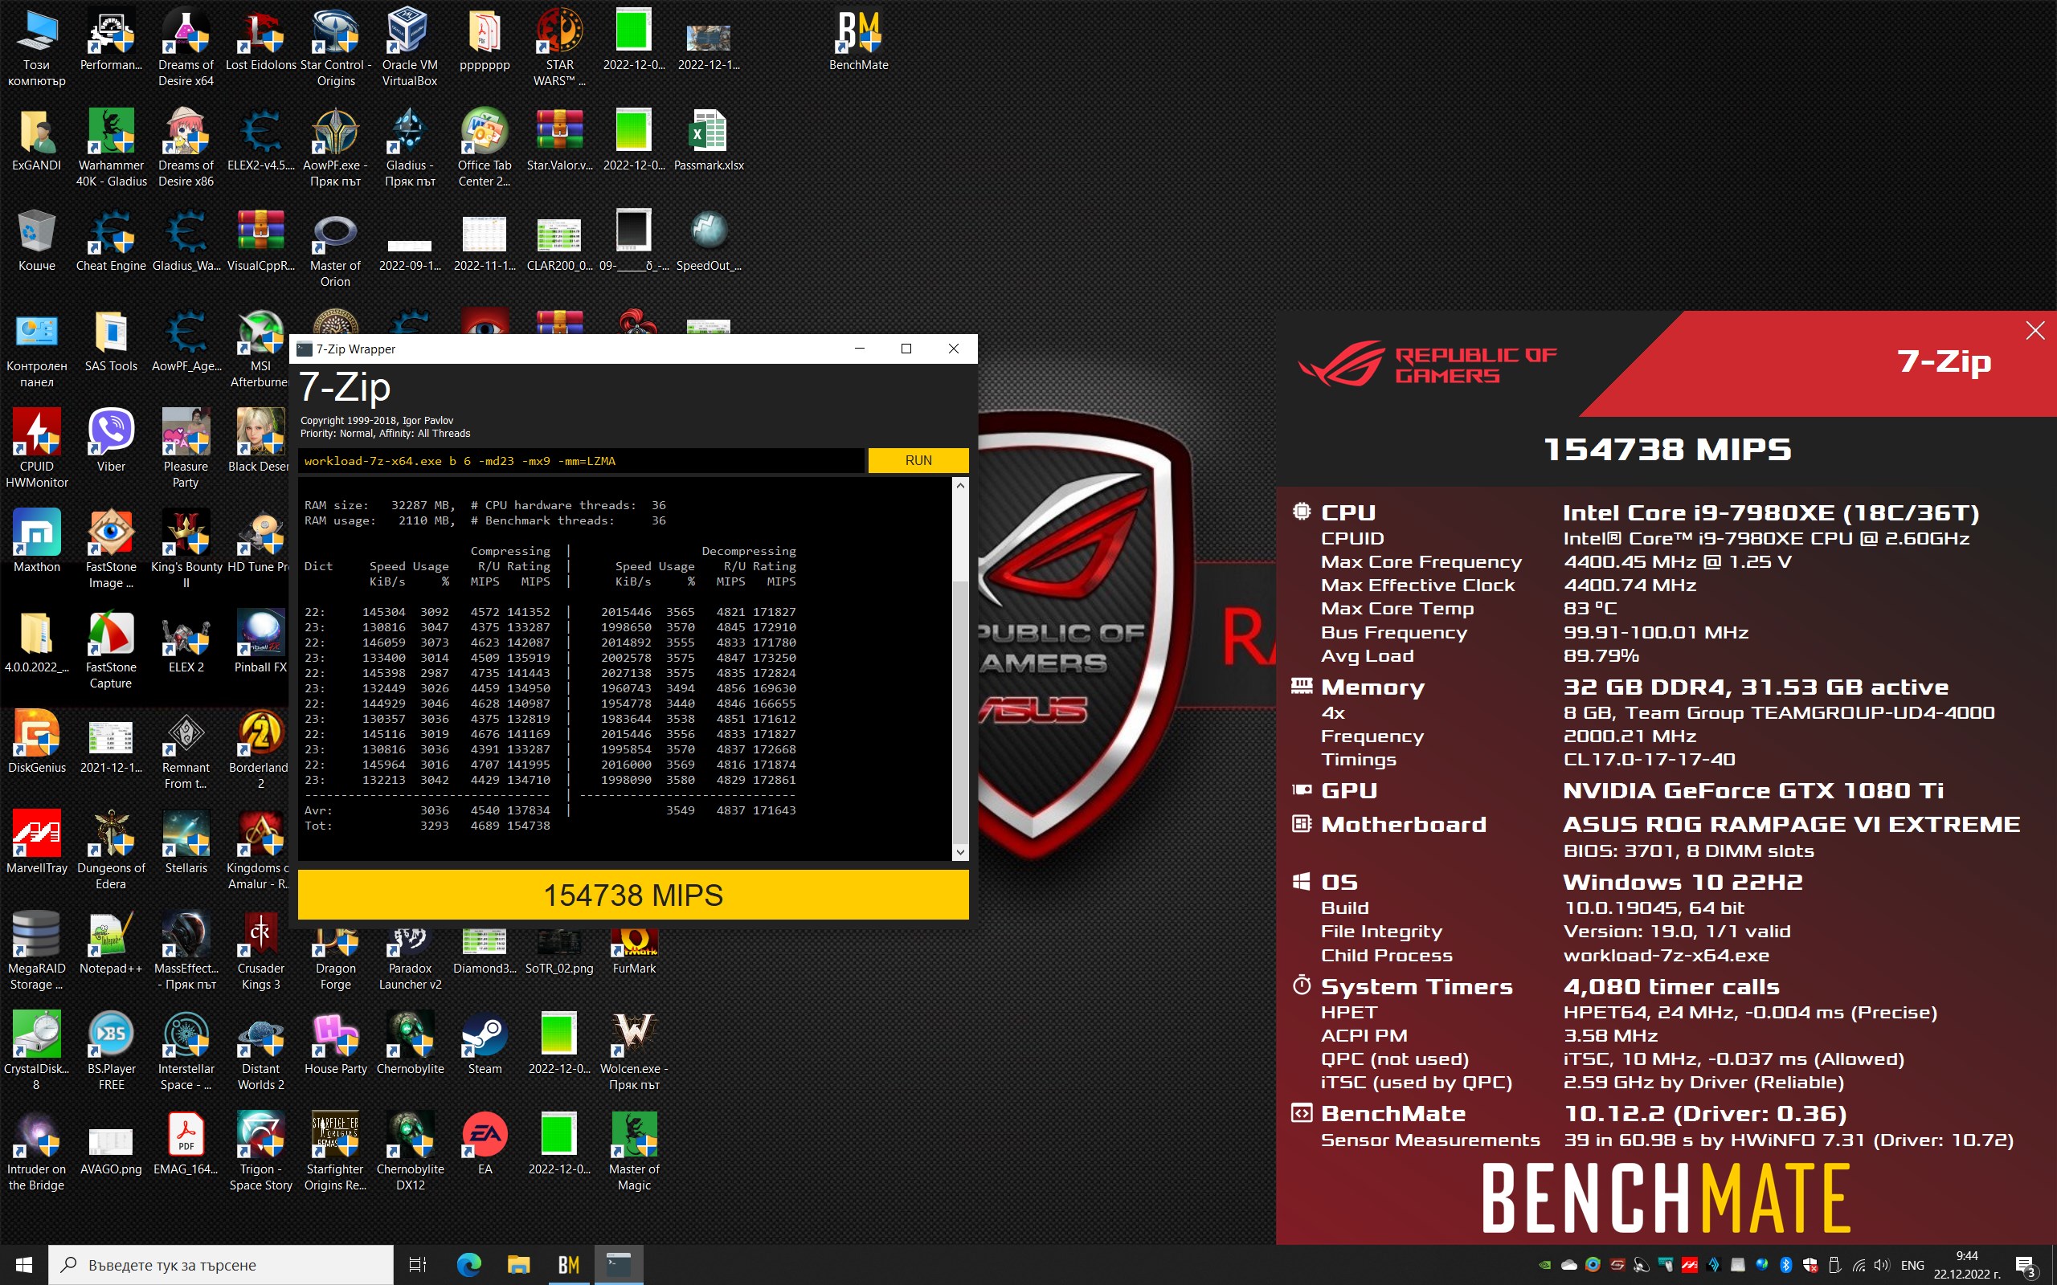Viewport: 2057px width, 1285px height.
Task: Open MSI Afterburner desktop shortcut
Action: click(x=261, y=349)
